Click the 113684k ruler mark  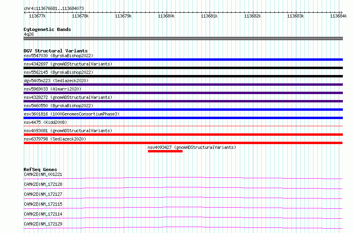pyautogui.click(x=338, y=16)
